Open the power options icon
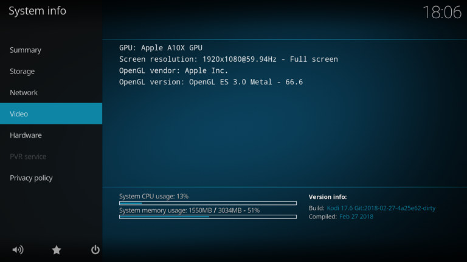Viewport: 467px width, 262px height. coord(95,250)
